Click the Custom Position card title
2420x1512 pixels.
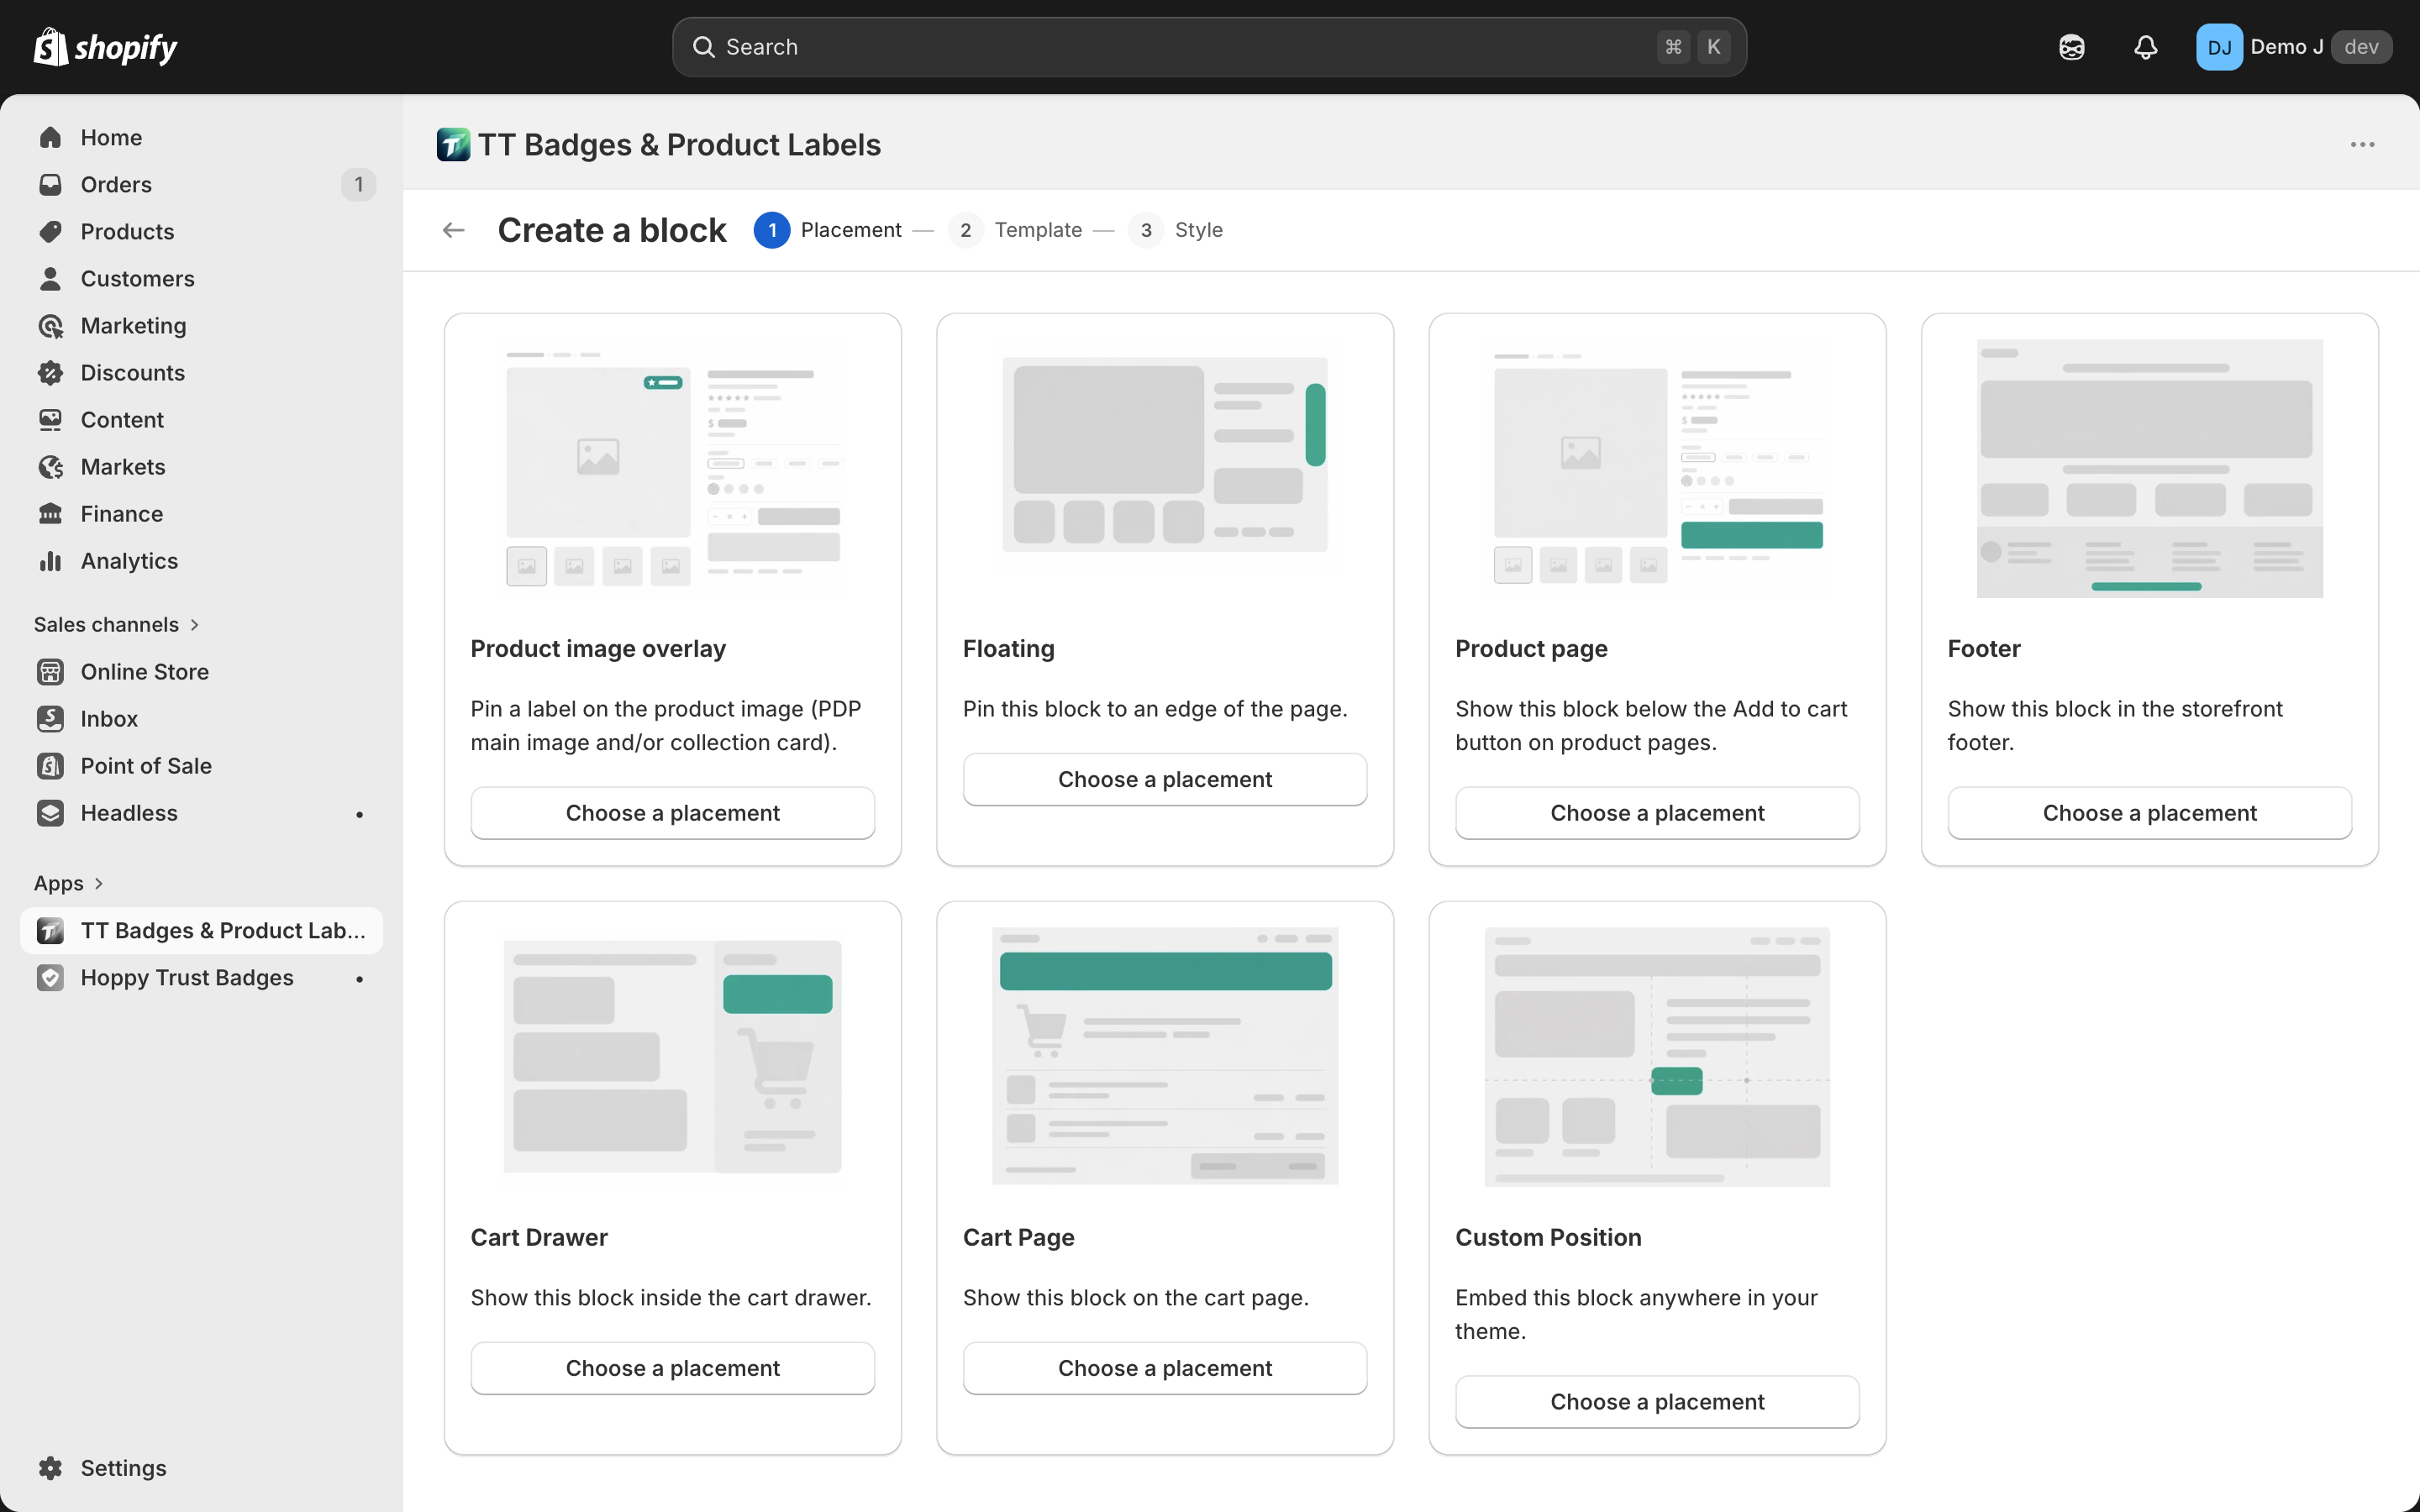(1548, 1237)
